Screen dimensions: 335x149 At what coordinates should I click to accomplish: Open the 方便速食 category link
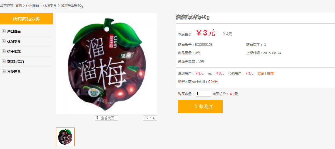coord(14,72)
